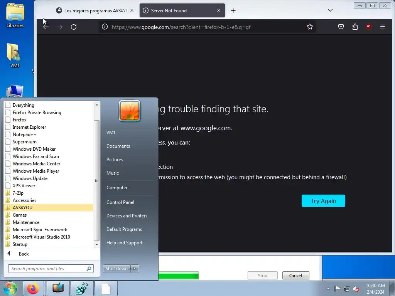Open Devices and Printers
The height and width of the screenshot is (296, 395).
pos(127,216)
